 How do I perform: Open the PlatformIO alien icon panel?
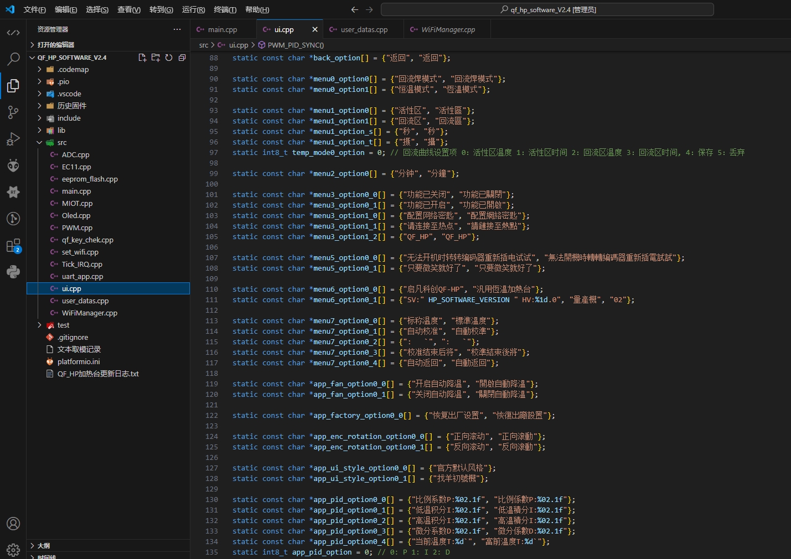click(13, 165)
